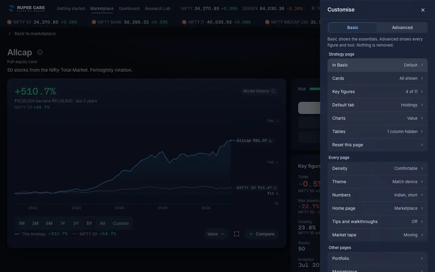Click the Model history info icon
The height and width of the screenshot is (272, 435).
tap(273, 91)
